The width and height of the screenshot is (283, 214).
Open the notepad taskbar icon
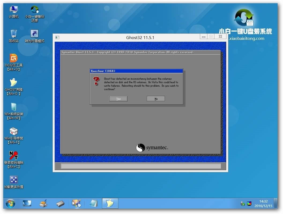coord(93,203)
